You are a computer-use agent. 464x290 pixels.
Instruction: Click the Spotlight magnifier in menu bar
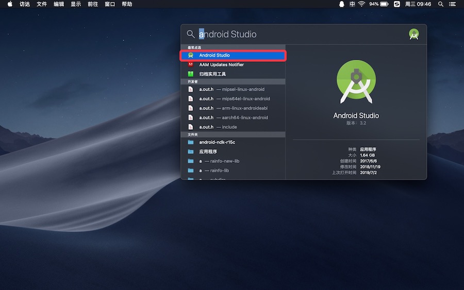pyautogui.click(x=441, y=4)
